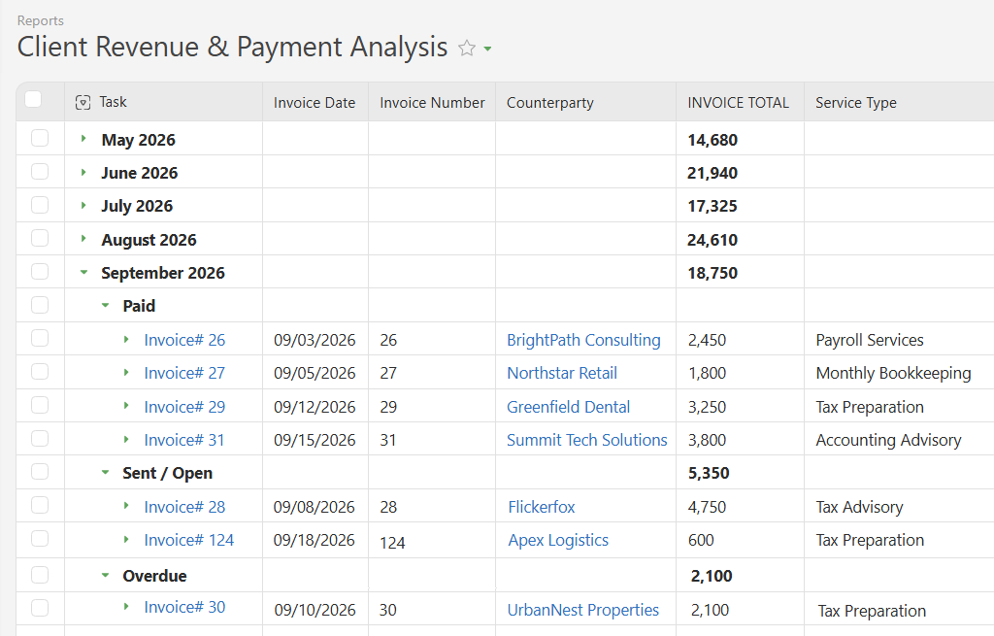The width and height of the screenshot is (994, 636).
Task: Check the Invoice# 26 row checkbox
Action: point(40,339)
